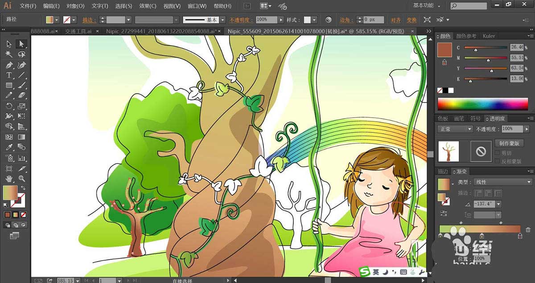The height and width of the screenshot is (283, 535).
Task: Open the 基本功能 workspace dropdown
Action: click(x=427, y=6)
